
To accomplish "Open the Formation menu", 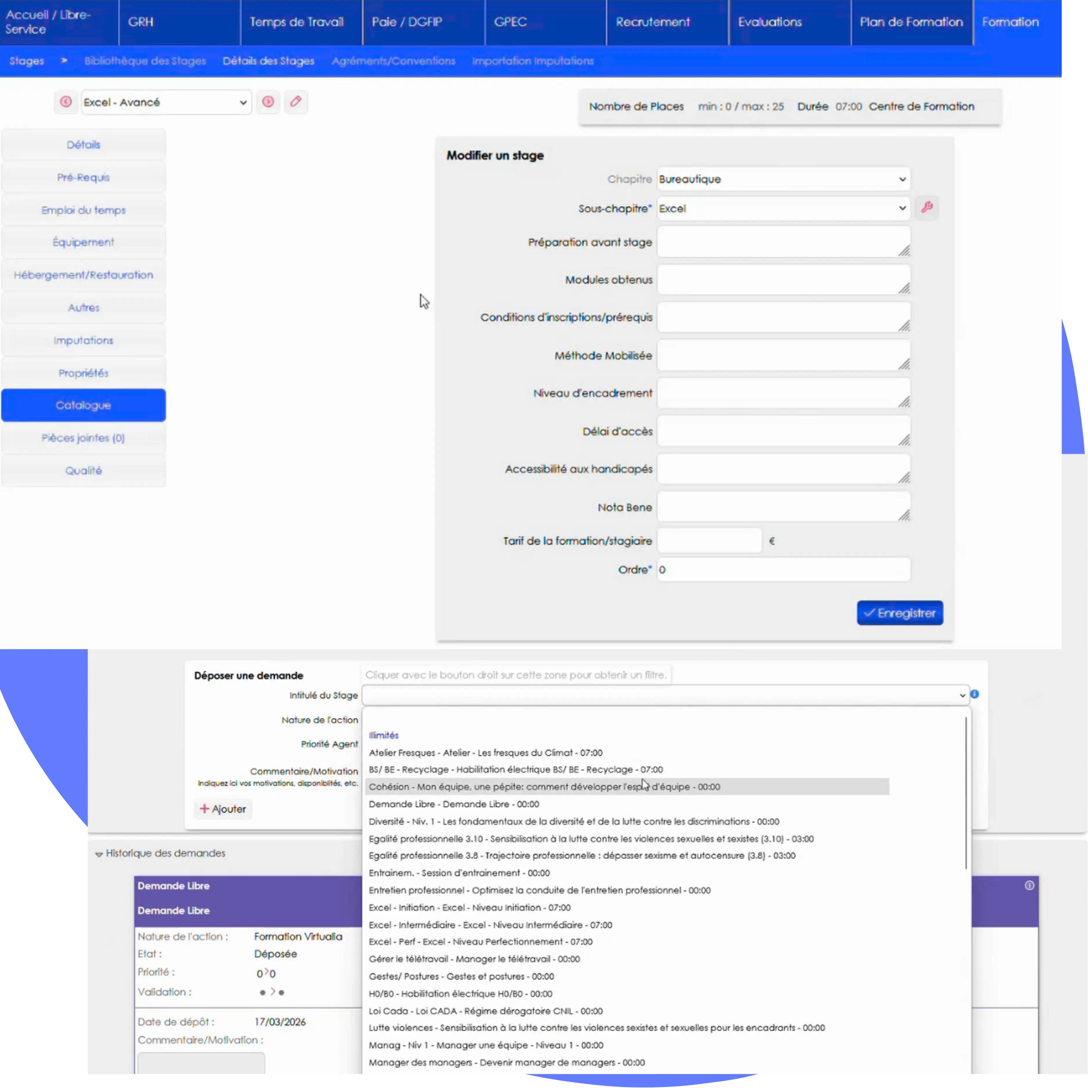I will tap(1017, 23).
